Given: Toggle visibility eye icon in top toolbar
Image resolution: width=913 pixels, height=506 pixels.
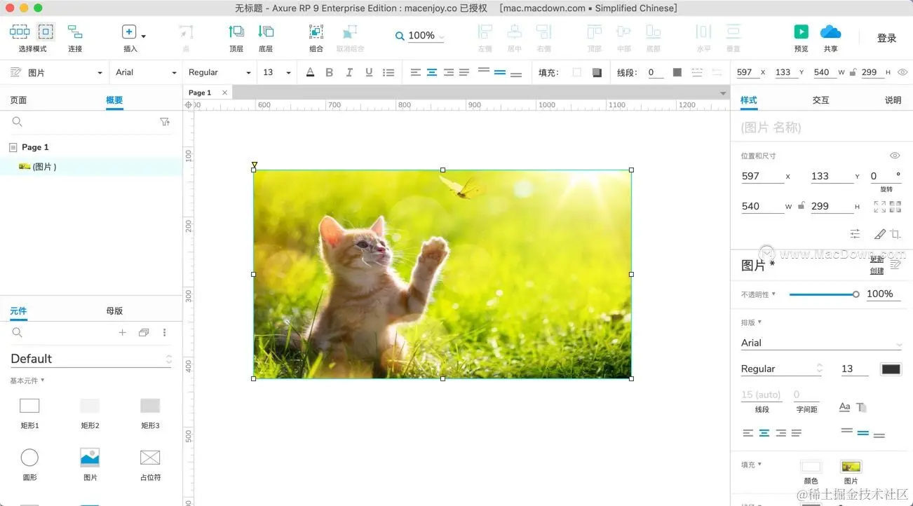Looking at the screenshot, I should coord(902,72).
